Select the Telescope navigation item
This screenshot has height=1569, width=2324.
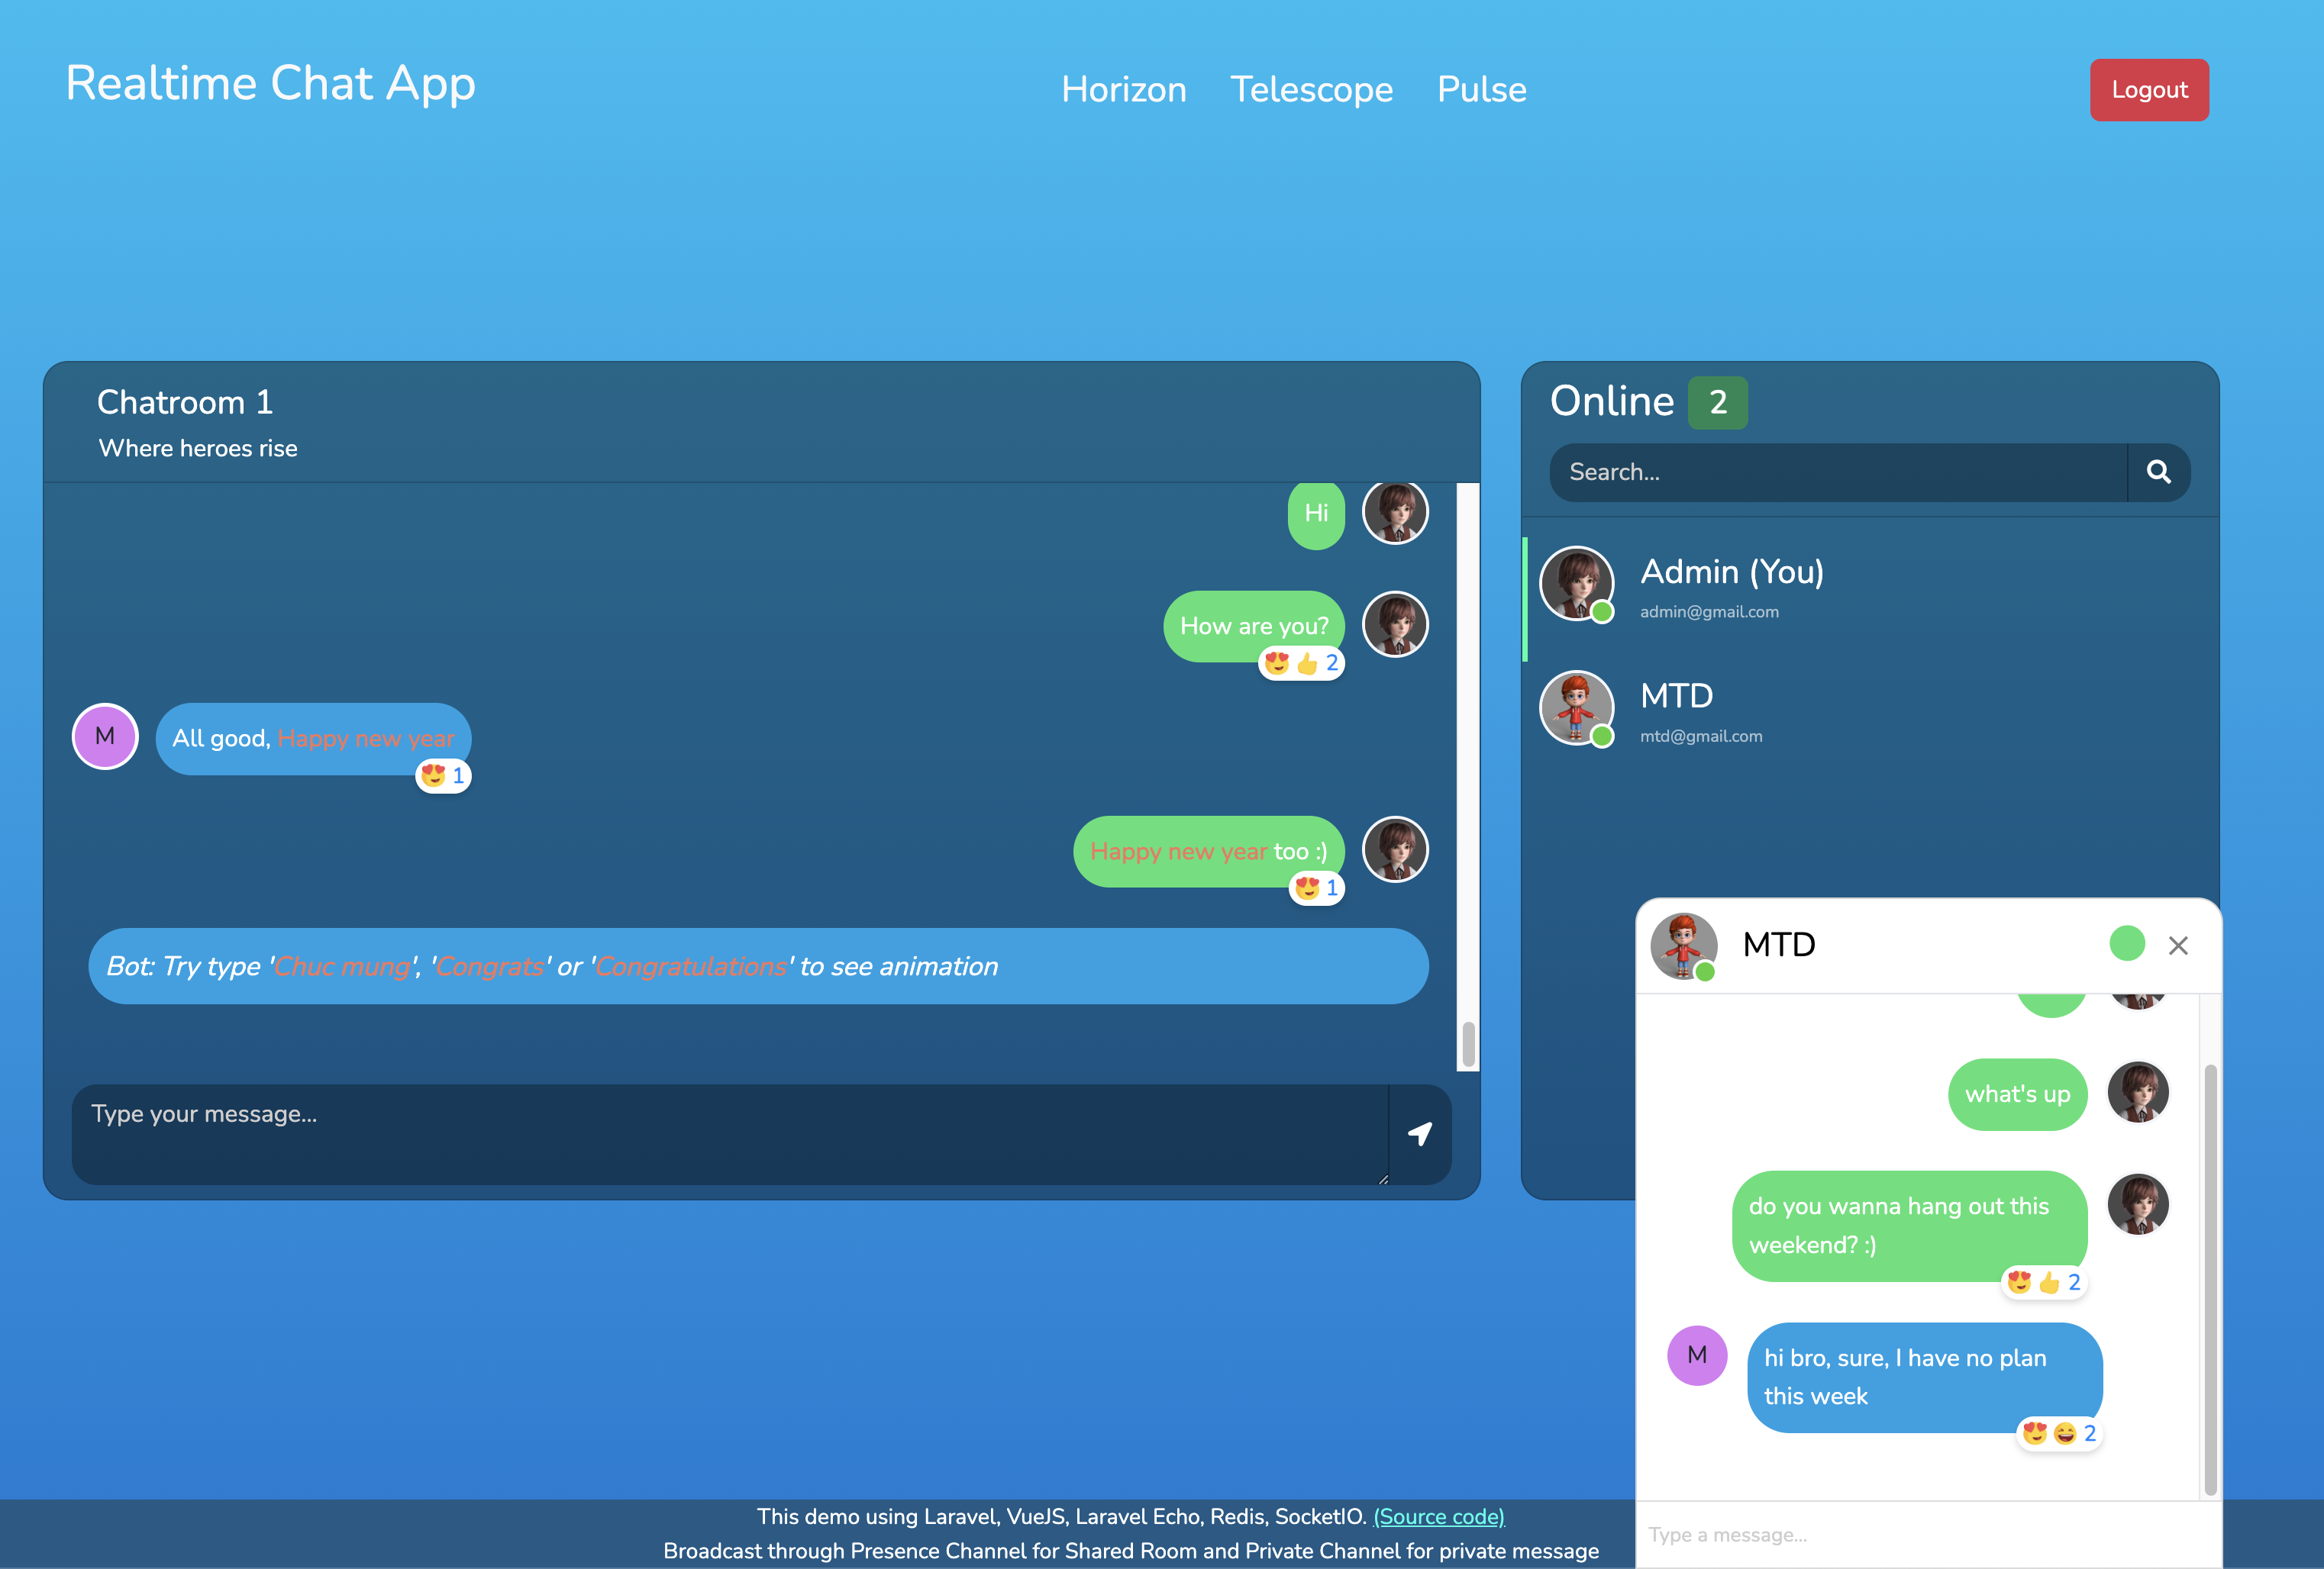1312,89
